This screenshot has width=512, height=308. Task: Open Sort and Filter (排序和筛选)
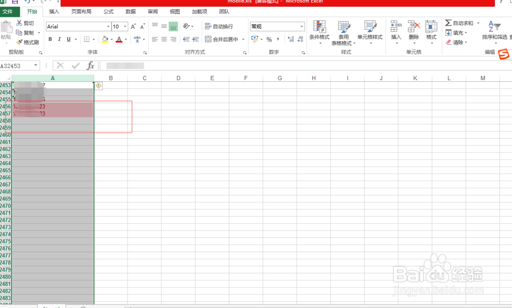(x=495, y=32)
